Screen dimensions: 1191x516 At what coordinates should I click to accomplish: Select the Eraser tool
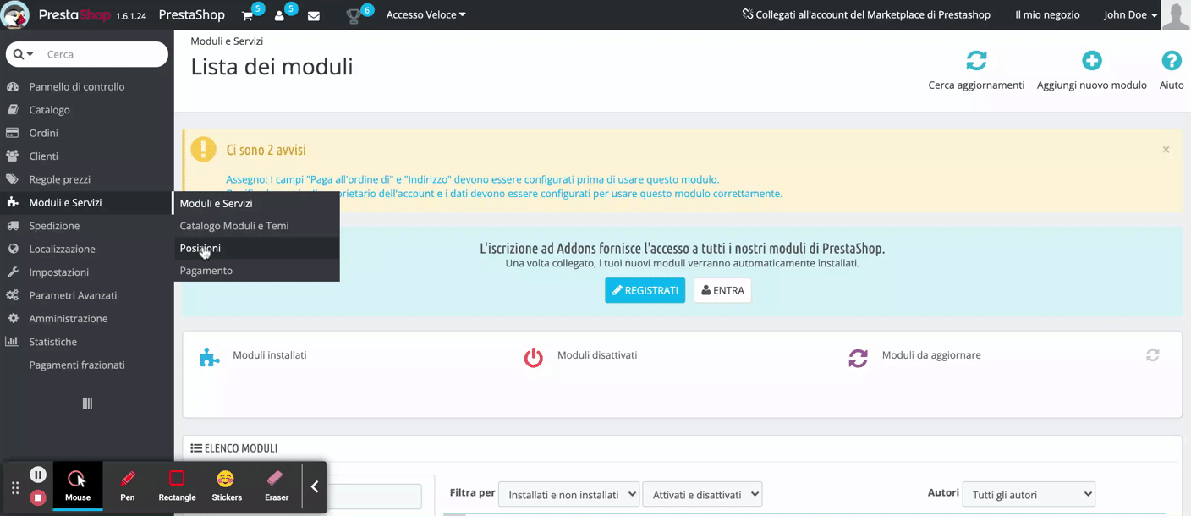coord(277,486)
